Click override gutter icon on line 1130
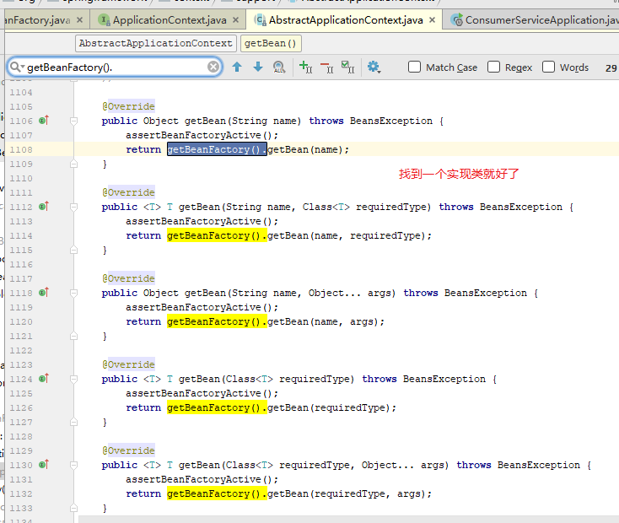The height and width of the screenshot is (523, 619). pyautogui.click(x=44, y=465)
